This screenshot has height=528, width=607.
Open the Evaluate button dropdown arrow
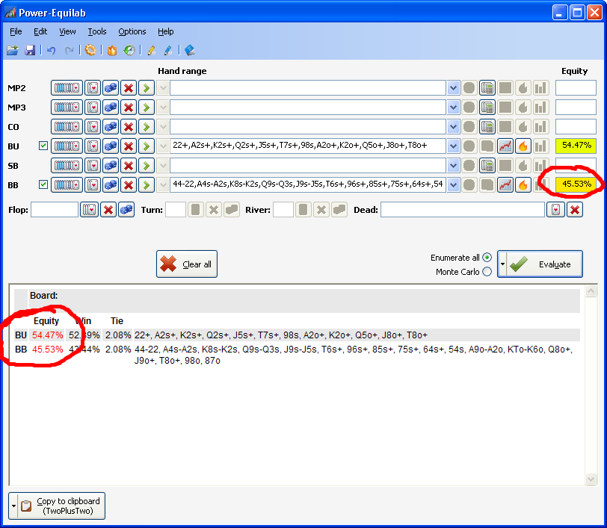[x=502, y=264]
